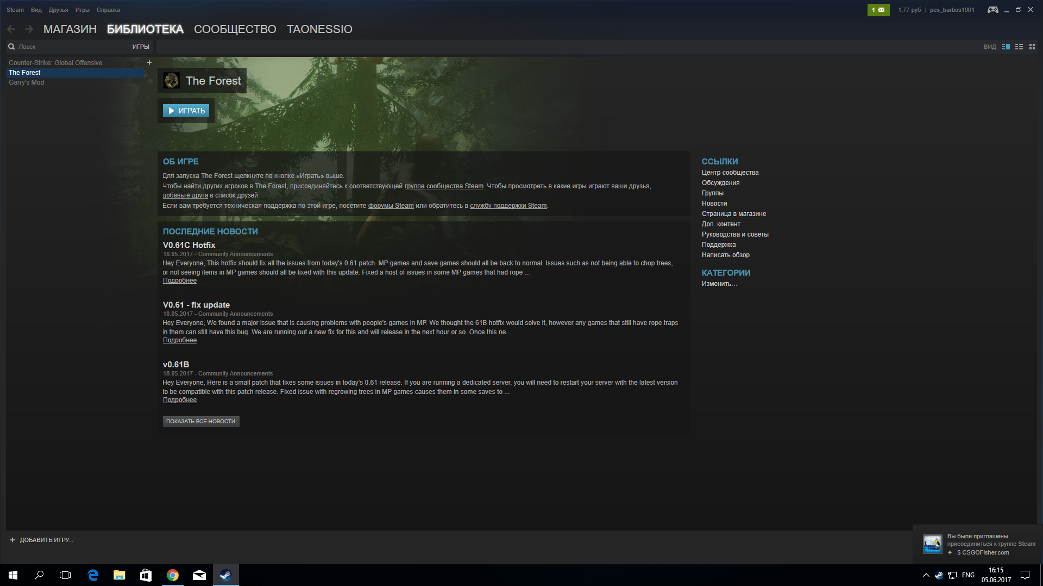Screen dimensions: 1043x586
Task: Select The Forest in library list
Action: pyautogui.click(x=75, y=73)
